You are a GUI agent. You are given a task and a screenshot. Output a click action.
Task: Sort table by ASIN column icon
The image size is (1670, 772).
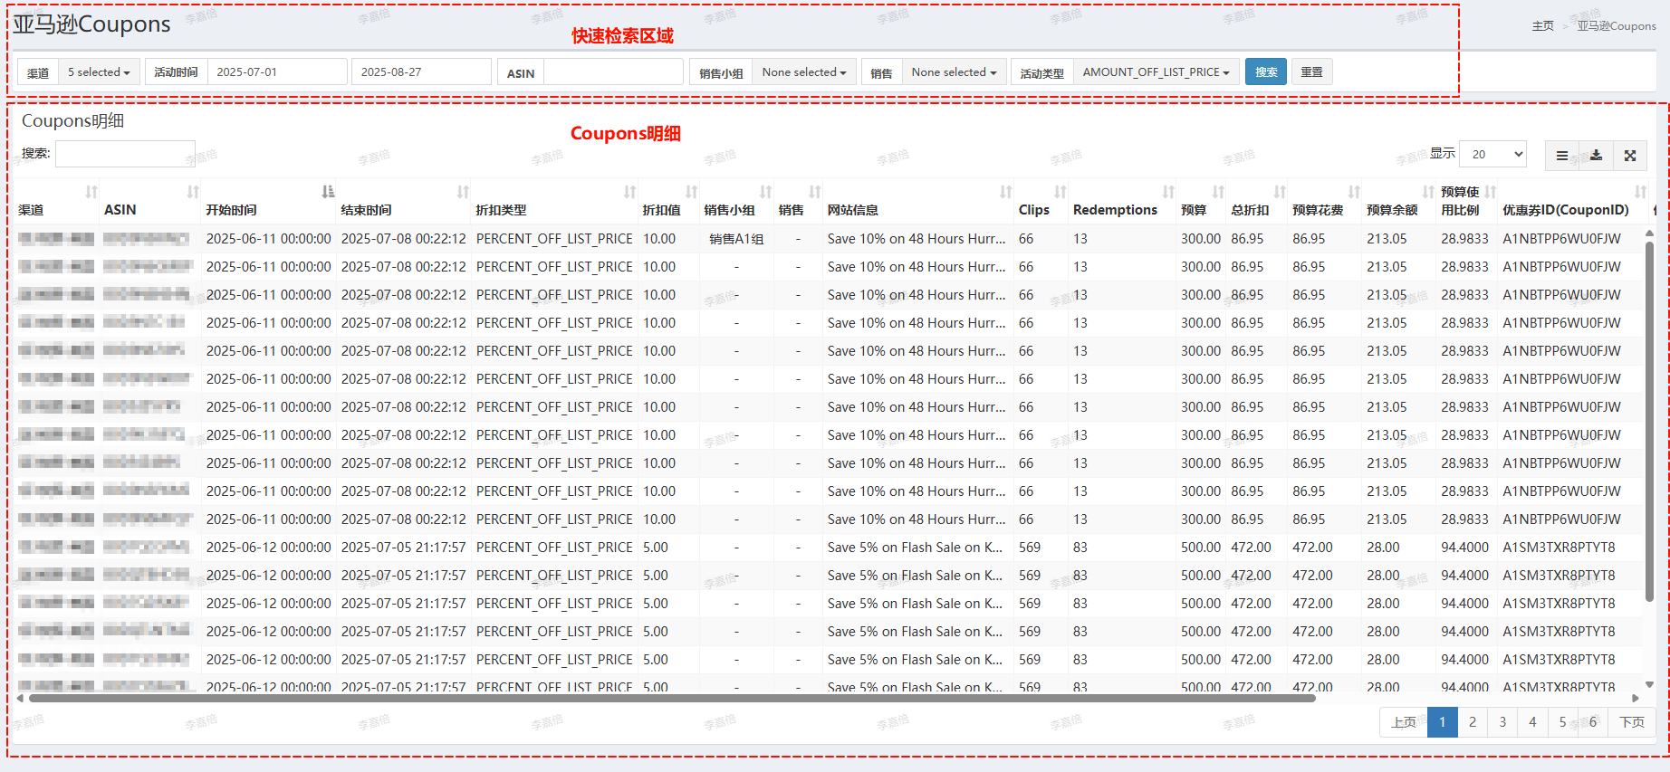click(193, 192)
